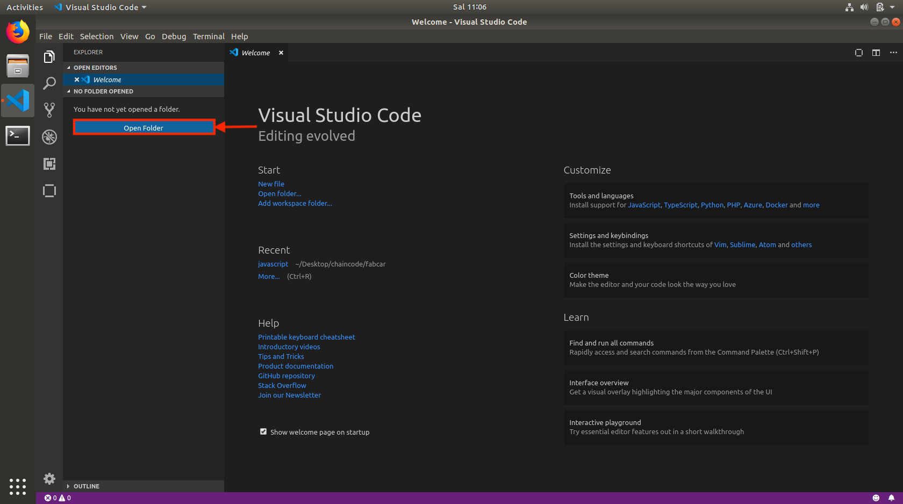The width and height of the screenshot is (903, 504).
Task: Click the TypeScript language link
Action: [680, 205]
